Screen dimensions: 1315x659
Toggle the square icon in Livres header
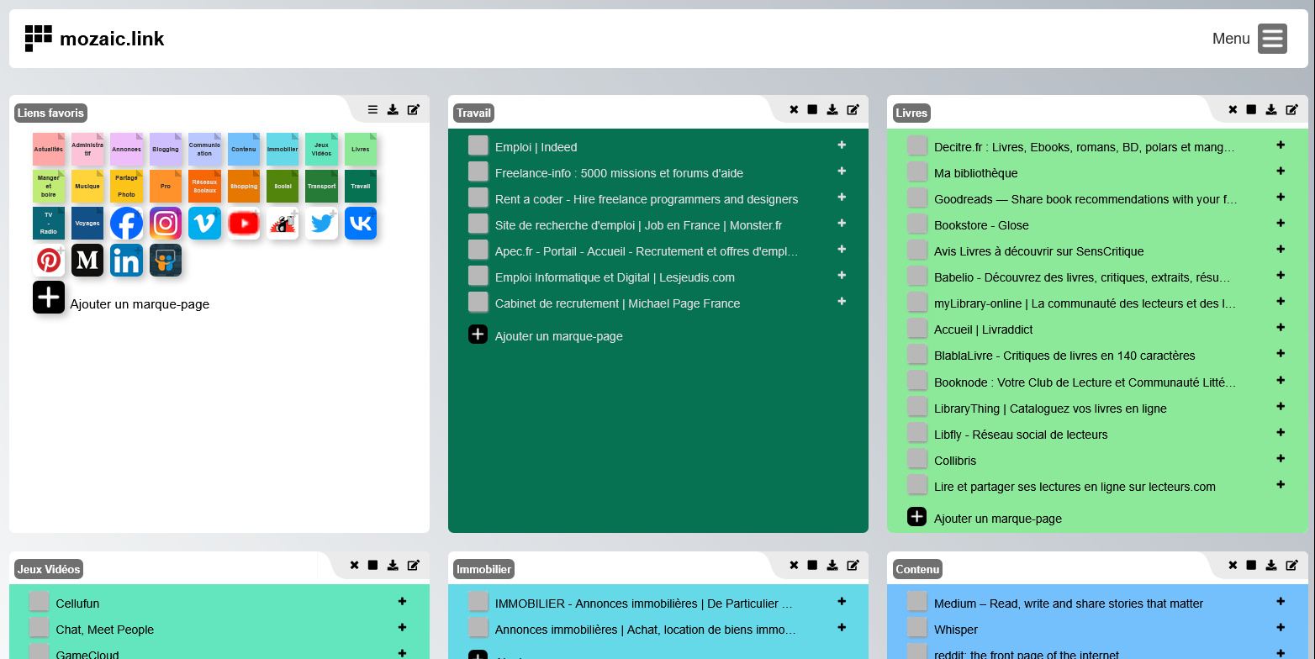tap(1251, 109)
